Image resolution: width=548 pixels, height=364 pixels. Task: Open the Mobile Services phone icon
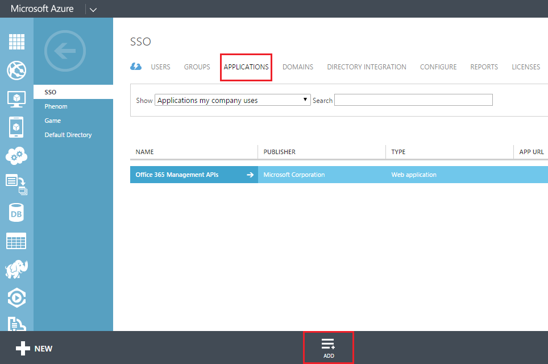pyautogui.click(x=16, y=127)
